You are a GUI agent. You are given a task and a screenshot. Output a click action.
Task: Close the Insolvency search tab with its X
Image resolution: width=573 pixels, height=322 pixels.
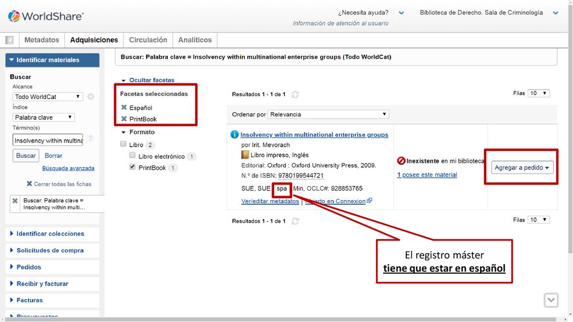tap(15, 201)
